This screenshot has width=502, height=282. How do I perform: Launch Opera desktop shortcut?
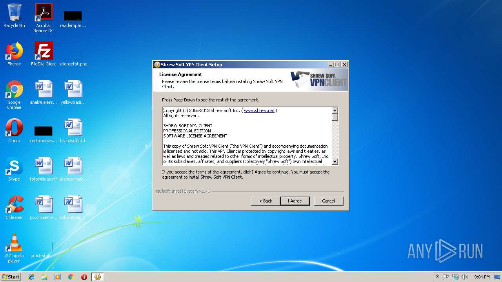(14, 131)
